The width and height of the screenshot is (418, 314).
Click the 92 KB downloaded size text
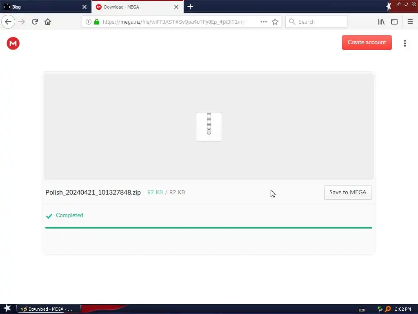click(x=155, y=192)
